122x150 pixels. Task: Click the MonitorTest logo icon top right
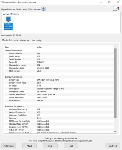point(116,9)
